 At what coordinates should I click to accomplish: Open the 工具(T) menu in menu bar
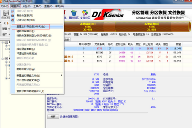[37, 6]
